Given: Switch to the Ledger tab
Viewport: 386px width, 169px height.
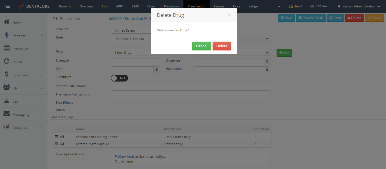Looking at the screenshot, I should (254, 6).
